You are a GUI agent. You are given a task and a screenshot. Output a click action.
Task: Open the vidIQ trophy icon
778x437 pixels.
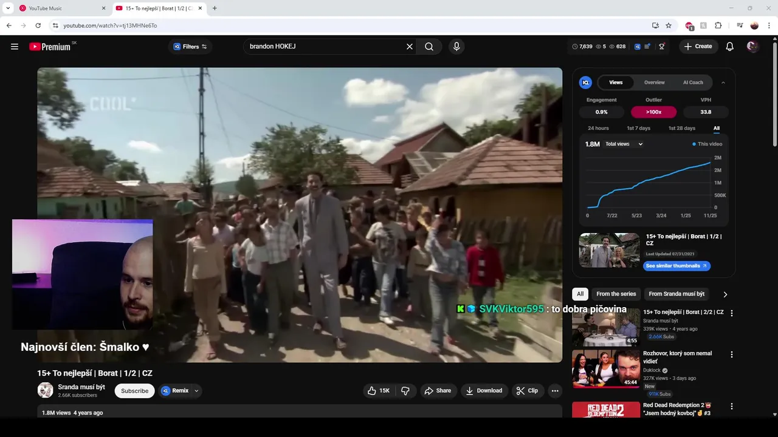662,47
